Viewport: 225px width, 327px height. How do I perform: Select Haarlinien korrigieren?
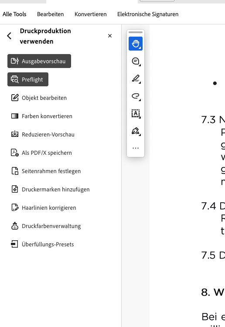click(x=44, y=208)
